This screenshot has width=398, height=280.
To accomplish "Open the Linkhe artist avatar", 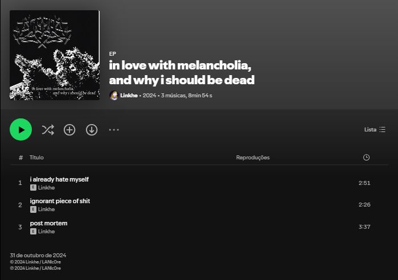I will point(114,96).
